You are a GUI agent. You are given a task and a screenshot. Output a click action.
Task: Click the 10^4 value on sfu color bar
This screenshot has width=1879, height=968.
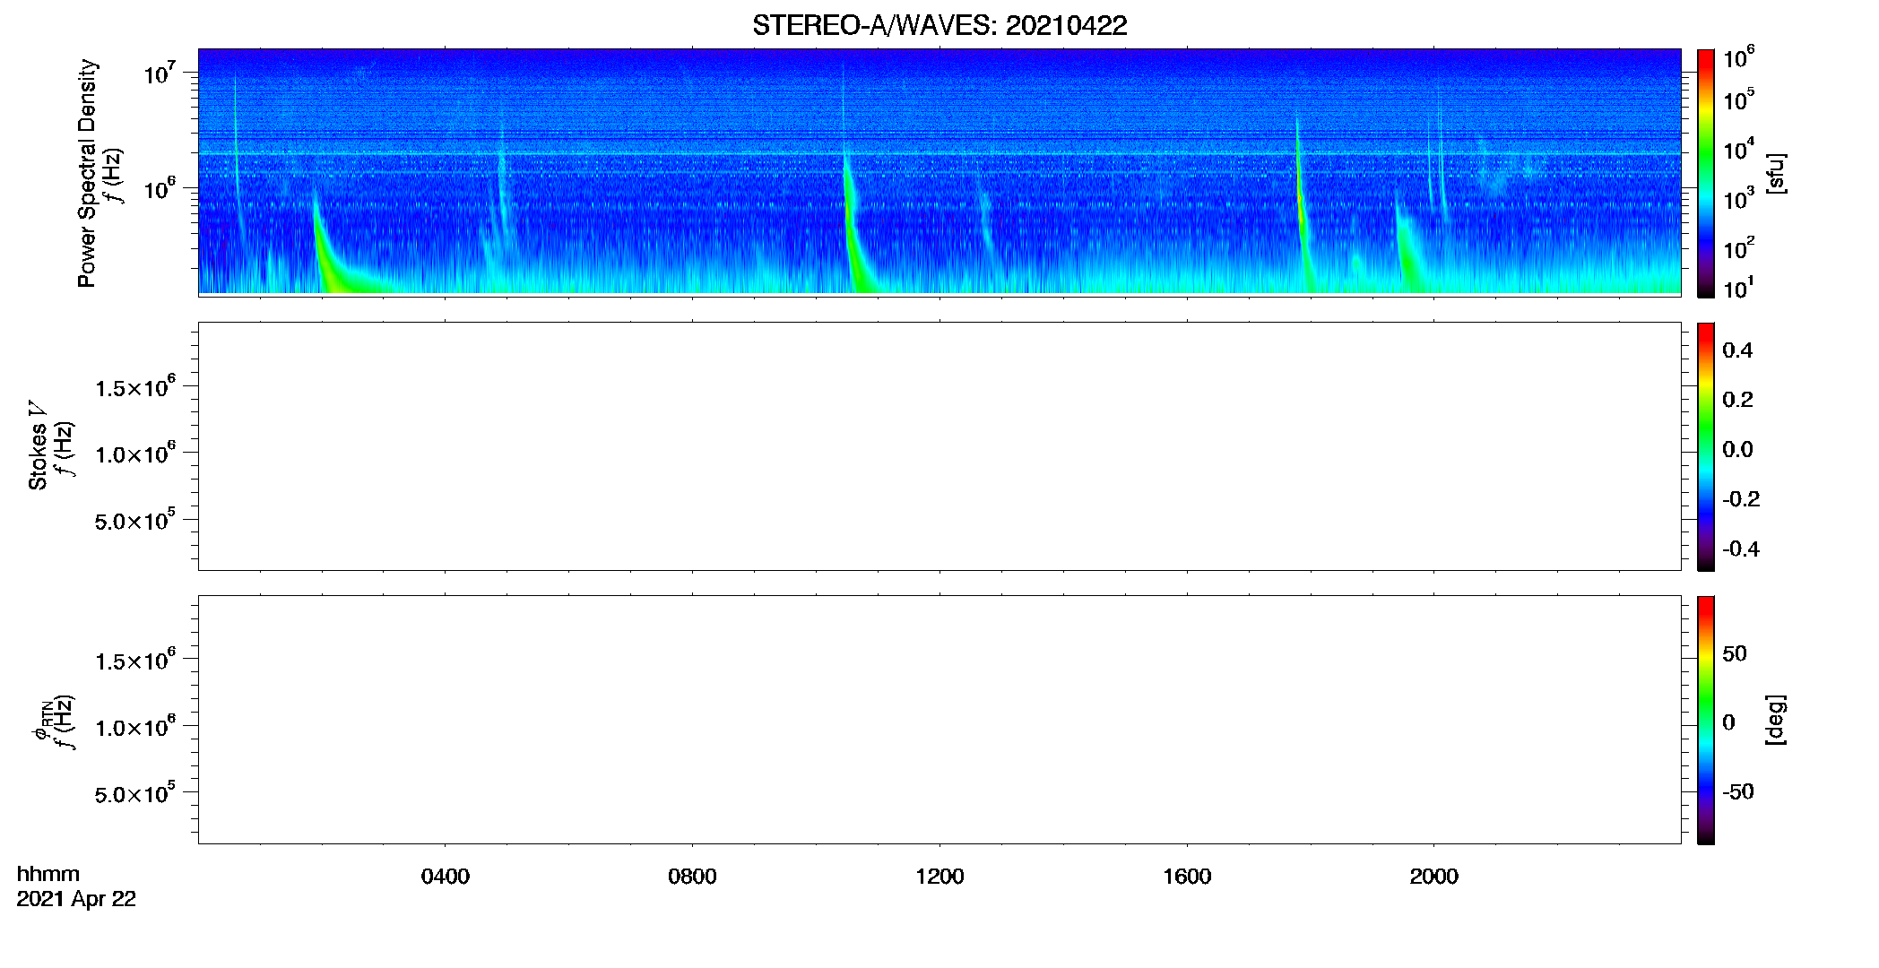coord(1739,149)
